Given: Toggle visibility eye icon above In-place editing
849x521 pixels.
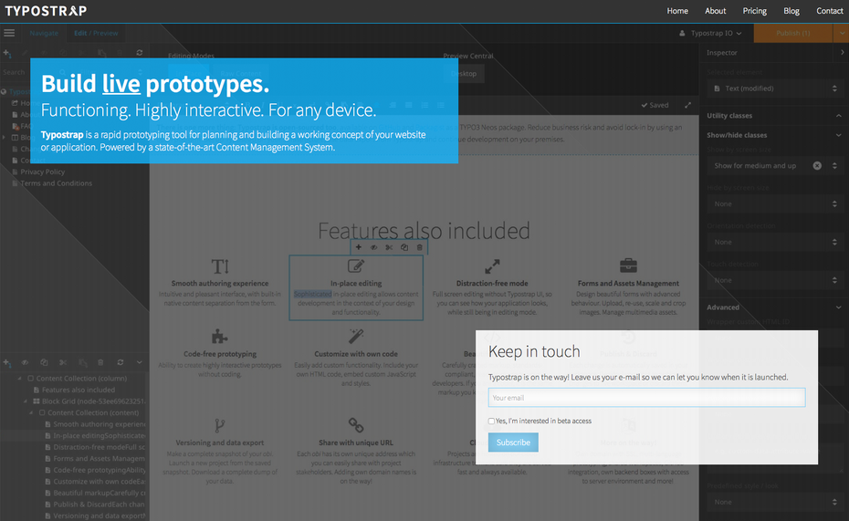Looking at the screenshot, I should click(x=373, y=247).
